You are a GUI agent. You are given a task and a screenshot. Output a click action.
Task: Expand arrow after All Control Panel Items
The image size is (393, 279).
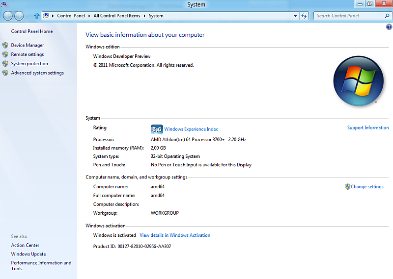click(x=144, y=16)
